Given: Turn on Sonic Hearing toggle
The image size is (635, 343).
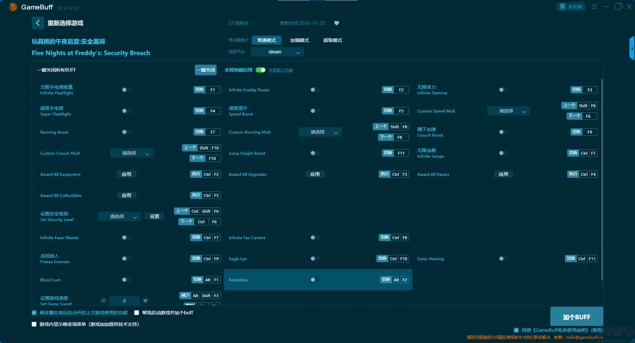Looking at the screenshot, I should tap(503, 259).
